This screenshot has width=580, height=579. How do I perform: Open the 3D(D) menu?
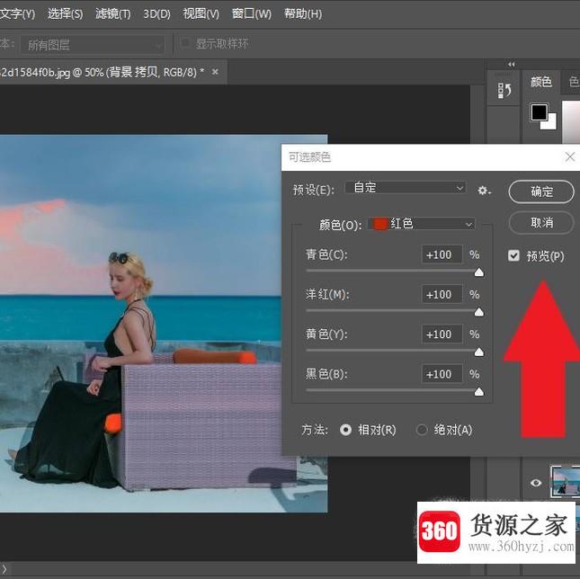pos(156,14)
